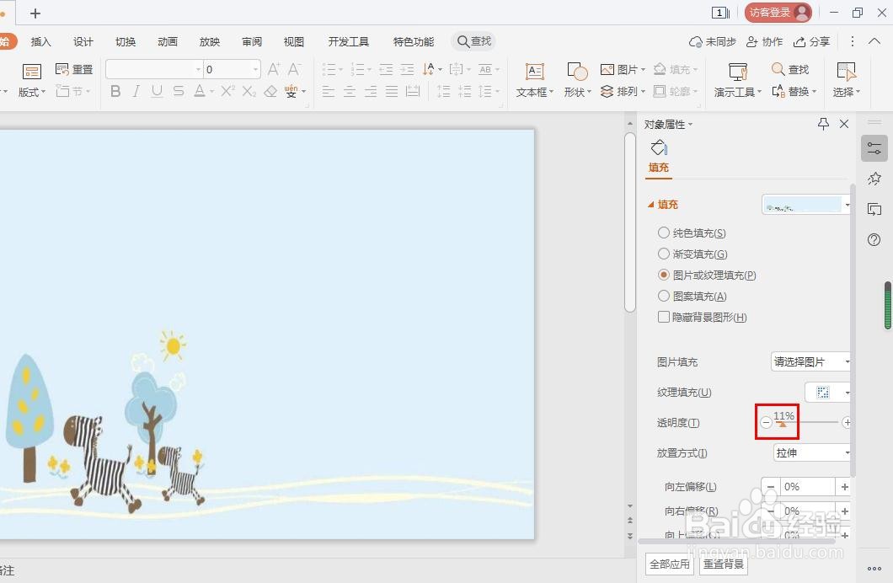Screen dimensions: 893x583
Task: Open placement mode 拉伸 dropdown
Action: (x=811, y=453)
